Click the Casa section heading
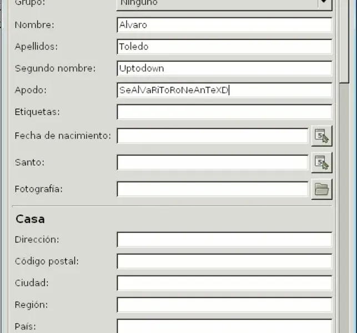 coord(30,219)
